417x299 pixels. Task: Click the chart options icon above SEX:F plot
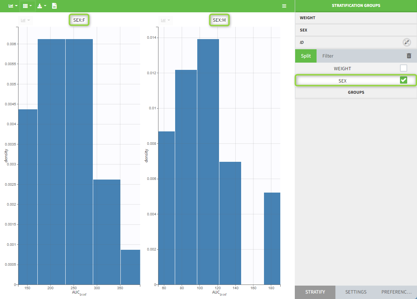(25, 20)
